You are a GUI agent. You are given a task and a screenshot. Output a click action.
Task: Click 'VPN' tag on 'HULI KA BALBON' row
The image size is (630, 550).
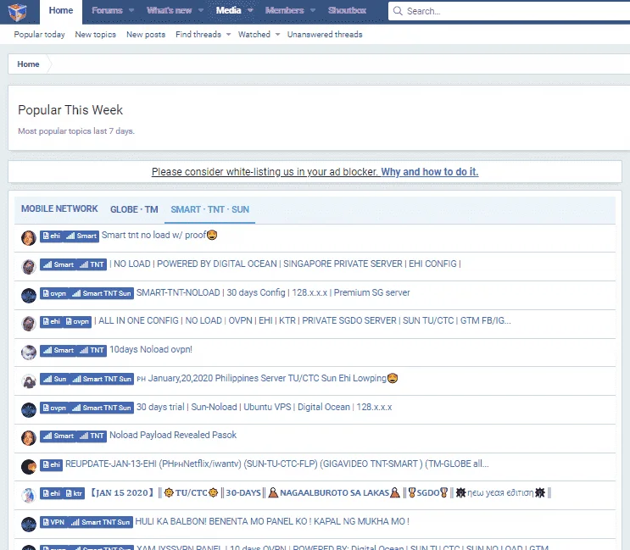[x=53, y=522]
